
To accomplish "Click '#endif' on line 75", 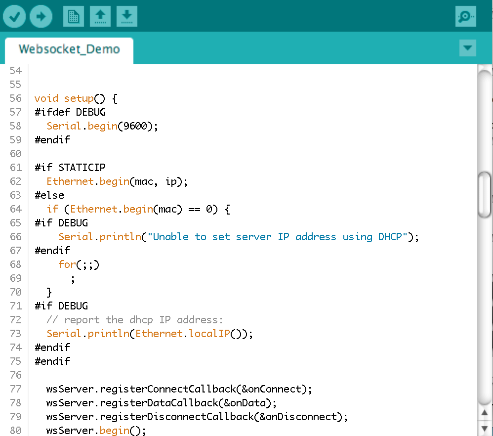I will [52, 361].
